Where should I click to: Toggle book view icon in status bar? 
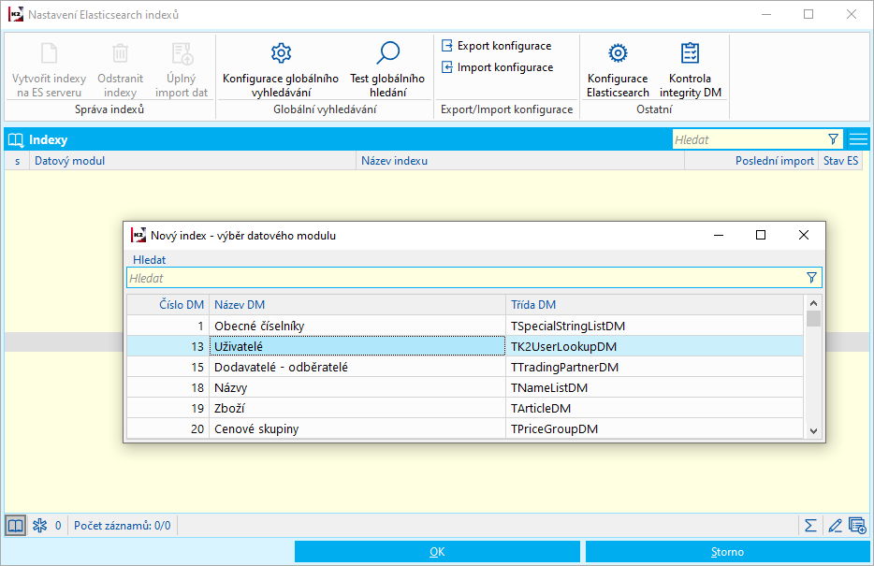[15, 525]
